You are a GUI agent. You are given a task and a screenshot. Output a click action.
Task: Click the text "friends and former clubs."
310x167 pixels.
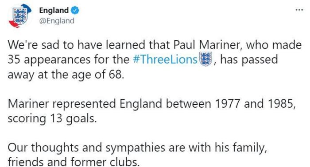[74, 162]
